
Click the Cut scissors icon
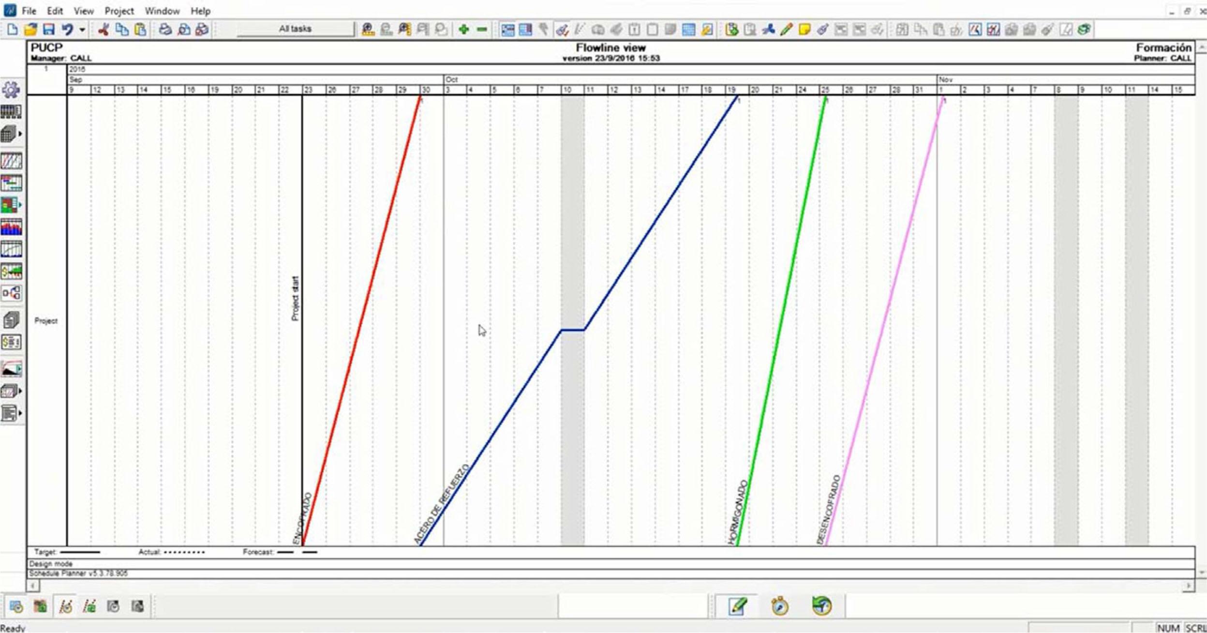pos(103,30)
